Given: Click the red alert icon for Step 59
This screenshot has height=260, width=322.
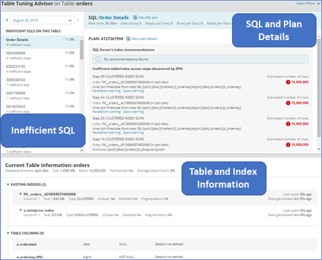Looking at the screenshot, I should coord(288,82).
